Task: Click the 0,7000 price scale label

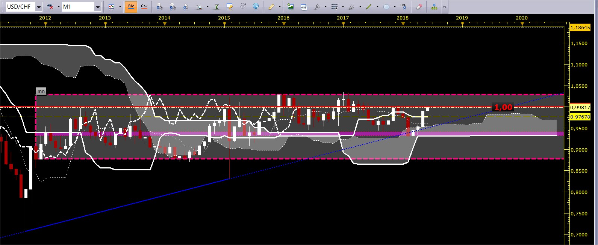Action: coord(579,235)
